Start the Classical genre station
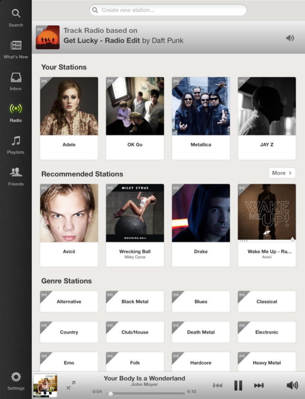Screen dimensions: 305x399 [x=266, y=302]
